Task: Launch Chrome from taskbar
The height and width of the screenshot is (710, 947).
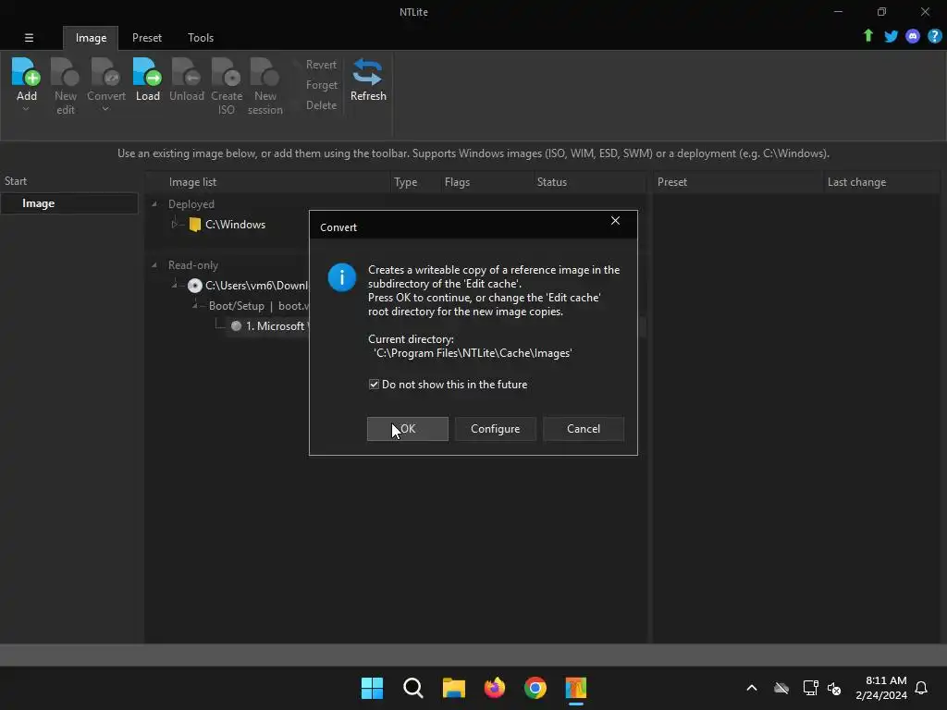Action: tap(535, 688)
